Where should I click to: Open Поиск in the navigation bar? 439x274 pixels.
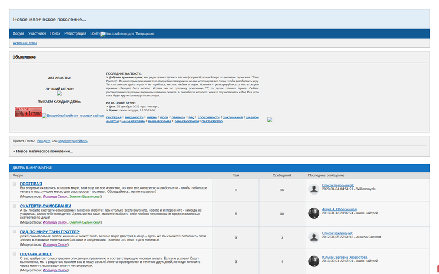(x=55, y=33)
